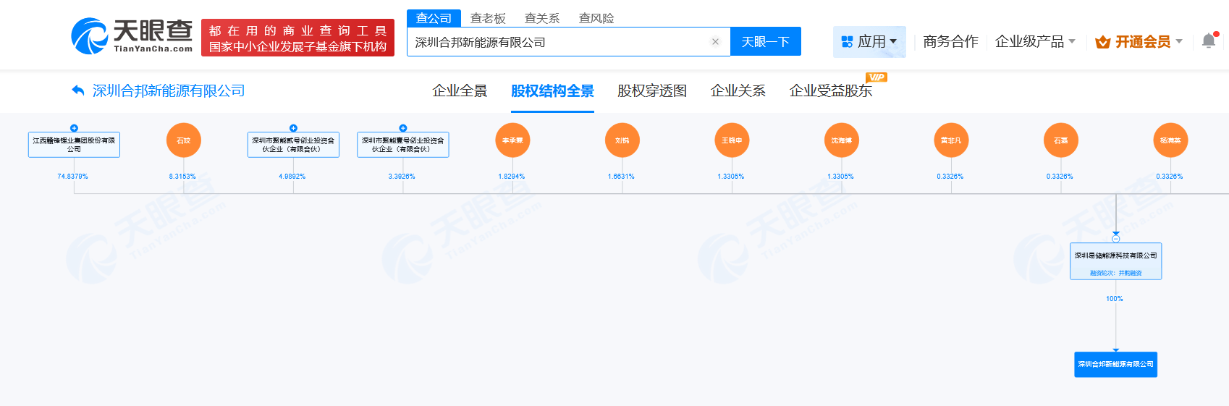Clear the search box with the X icon
Viewport: 1229px width, 406px height.
pos(715,42)
